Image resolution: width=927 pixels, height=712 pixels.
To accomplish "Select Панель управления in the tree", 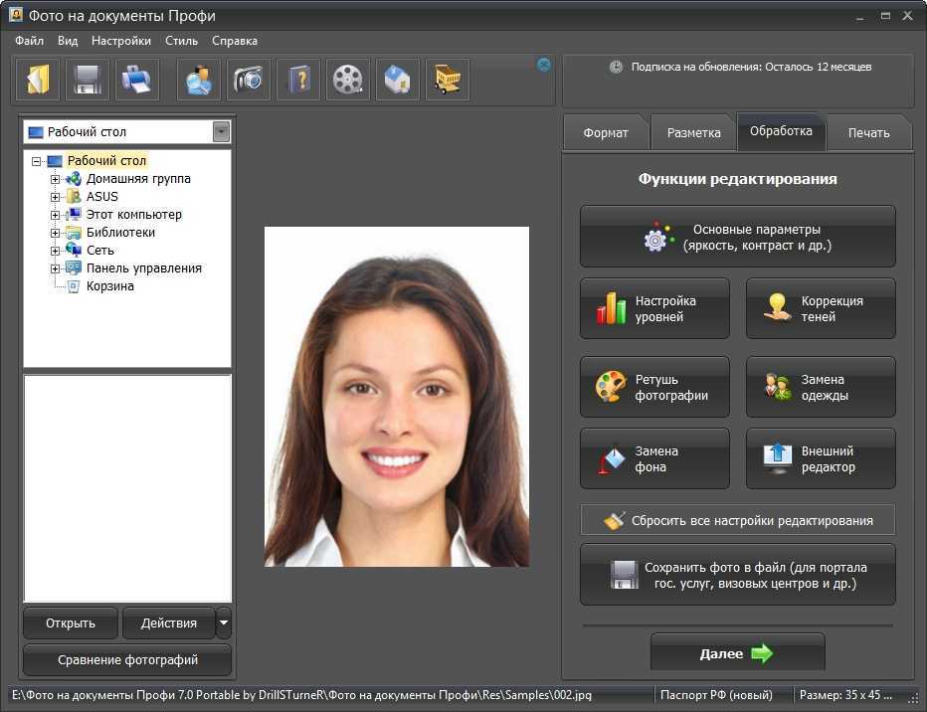I will click(x=143, y=268).
